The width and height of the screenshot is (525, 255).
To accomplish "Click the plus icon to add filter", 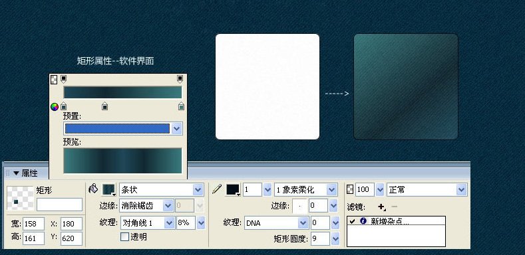I will click(381, 207).
